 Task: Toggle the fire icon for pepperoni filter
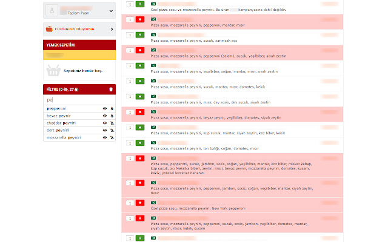[x=112, y=109]
